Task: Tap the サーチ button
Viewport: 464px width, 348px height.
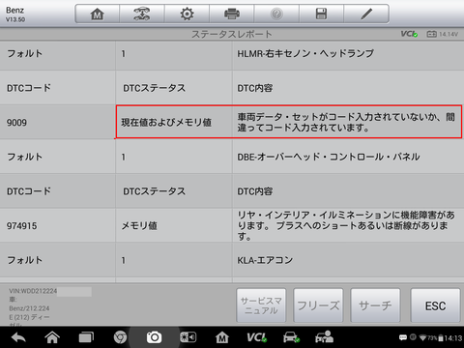Action: [375, 305]
